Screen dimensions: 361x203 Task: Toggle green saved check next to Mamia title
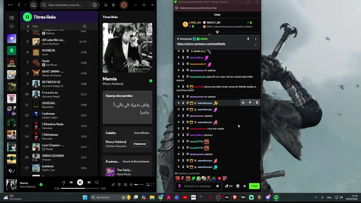tap(151, 81)
